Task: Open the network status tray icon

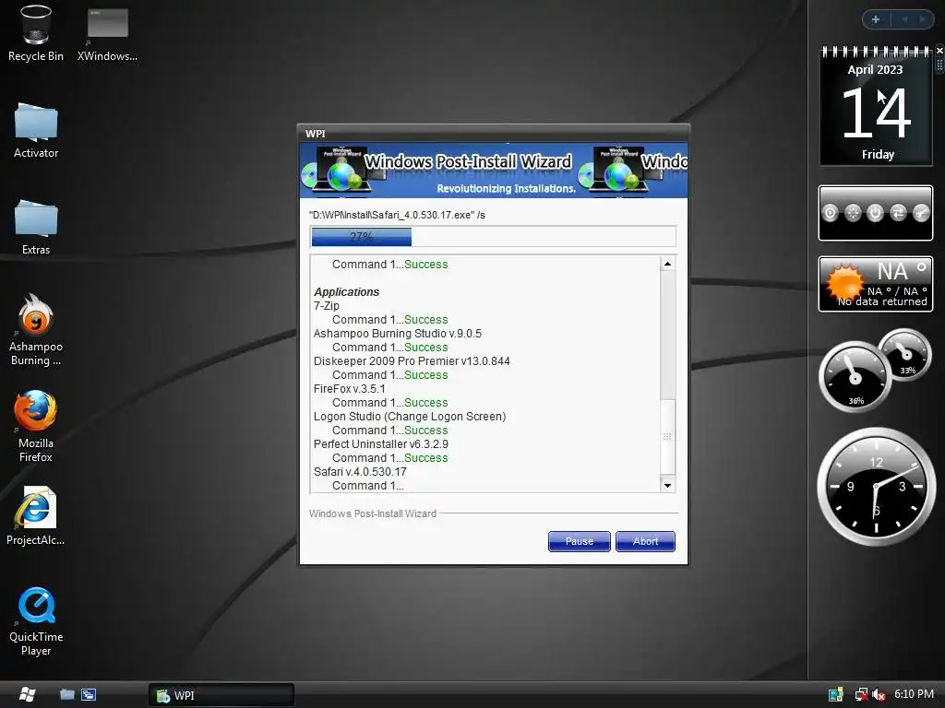Action: click(x=862, y=694)
